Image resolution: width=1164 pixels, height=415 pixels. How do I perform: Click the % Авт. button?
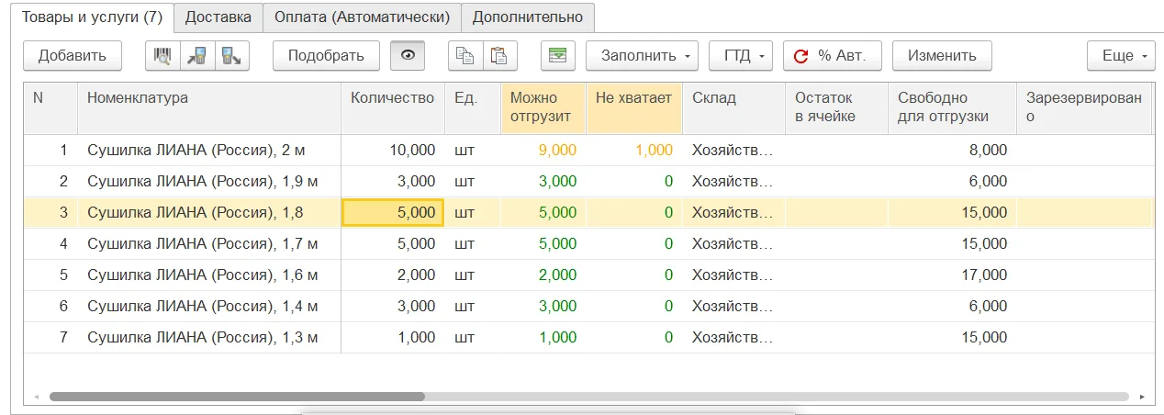833,55
